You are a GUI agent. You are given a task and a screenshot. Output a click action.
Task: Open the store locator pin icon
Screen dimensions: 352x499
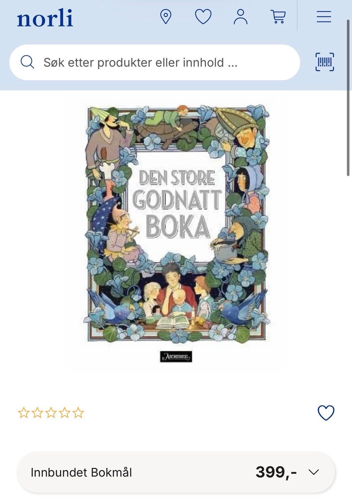coord(166,17)
